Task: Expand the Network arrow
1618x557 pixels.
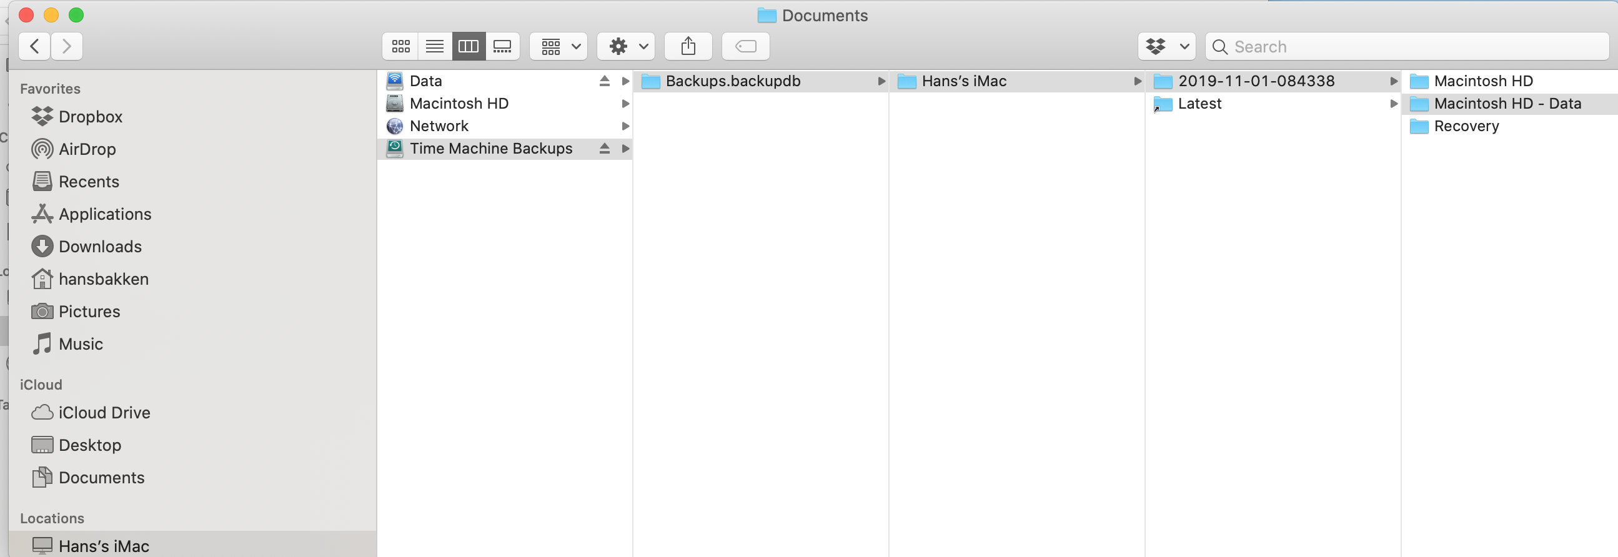Action: pyautogui.click(x=625, y=126)
